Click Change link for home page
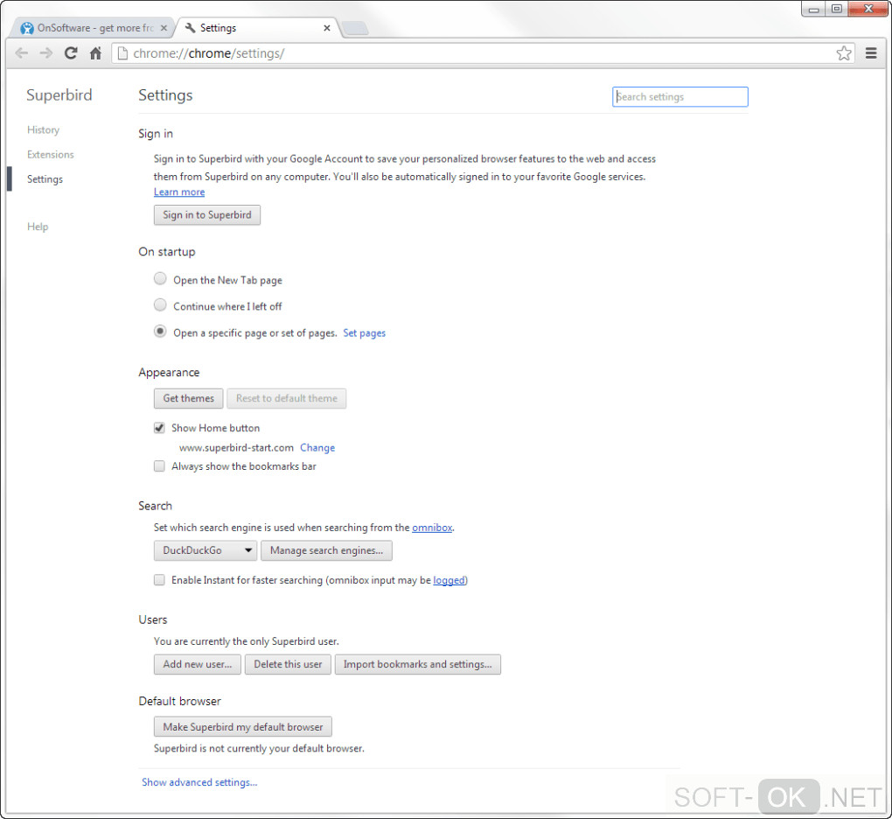 tap(317, 448)
